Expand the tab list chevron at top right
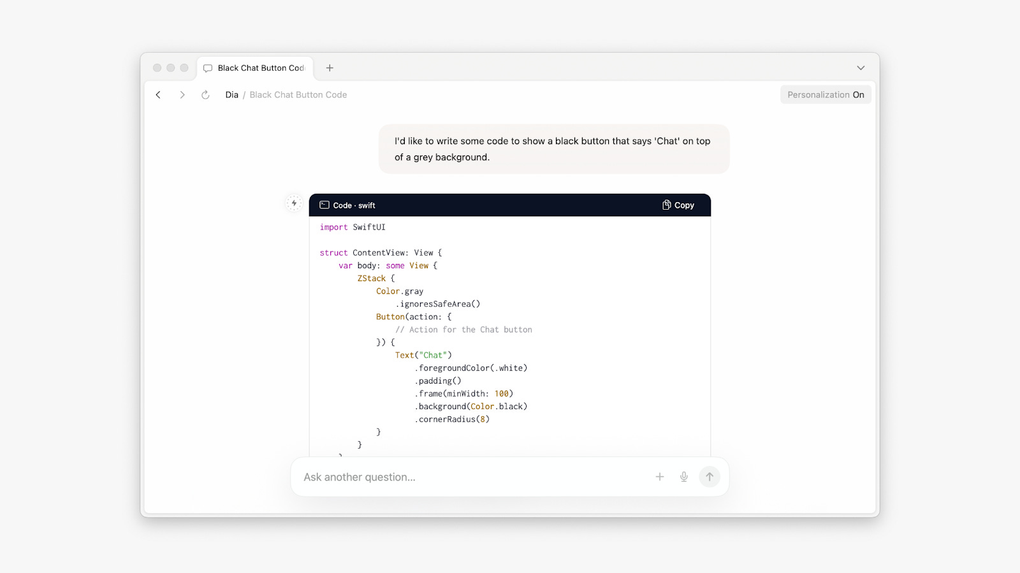This screenshot has height=573, width=1020. pyautogui.click(x=861, y=68)
